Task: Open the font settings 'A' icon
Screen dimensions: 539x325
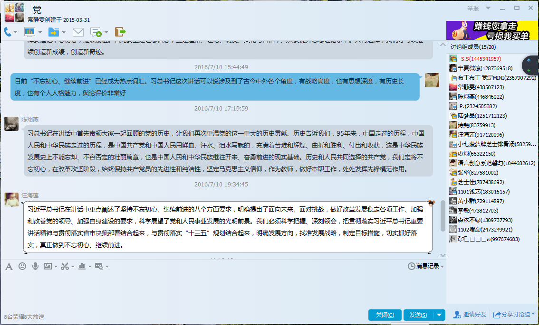Action: point(9,266)
